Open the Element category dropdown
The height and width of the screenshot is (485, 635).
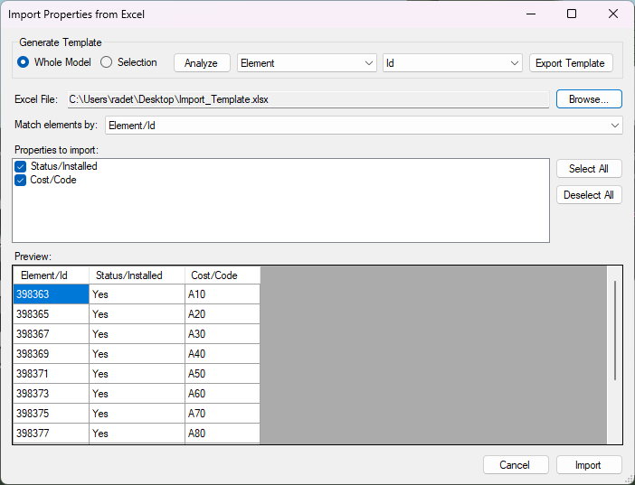click(307, 63)
